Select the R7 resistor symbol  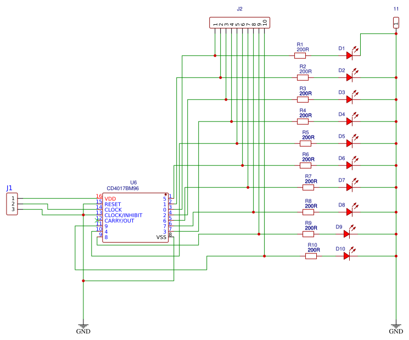point(309,187)
